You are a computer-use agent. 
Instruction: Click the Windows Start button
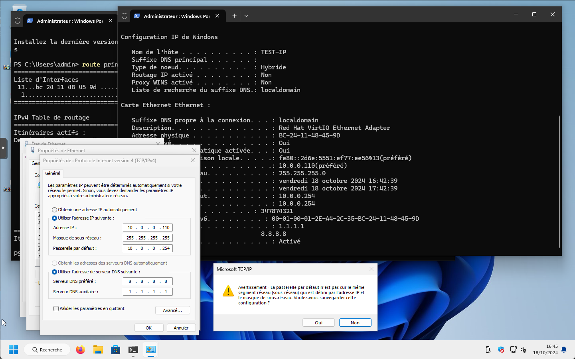13,349
